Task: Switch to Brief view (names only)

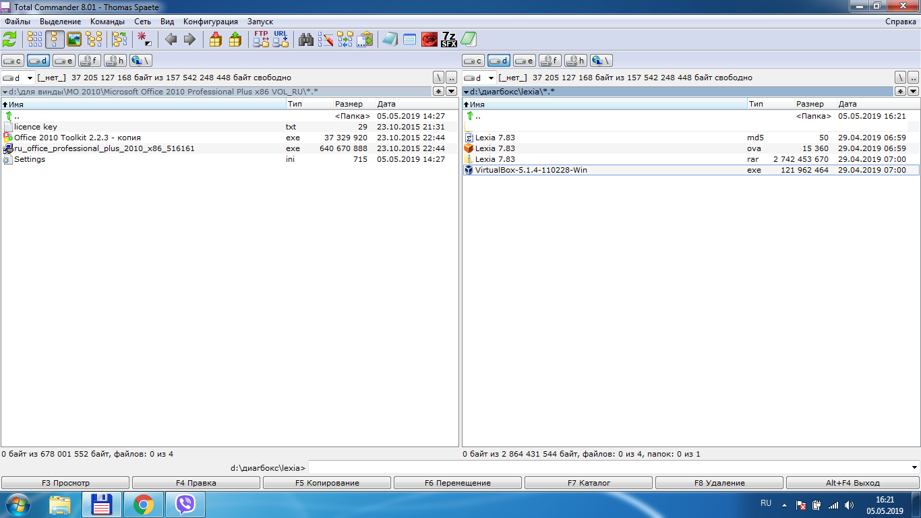Action: click(35, 39)
